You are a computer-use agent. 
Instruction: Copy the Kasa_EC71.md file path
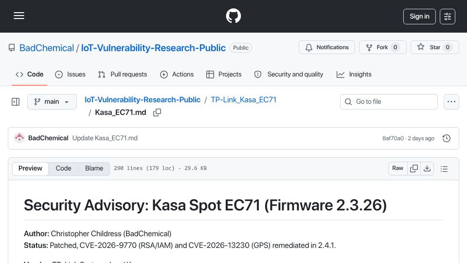coord(157,113)
